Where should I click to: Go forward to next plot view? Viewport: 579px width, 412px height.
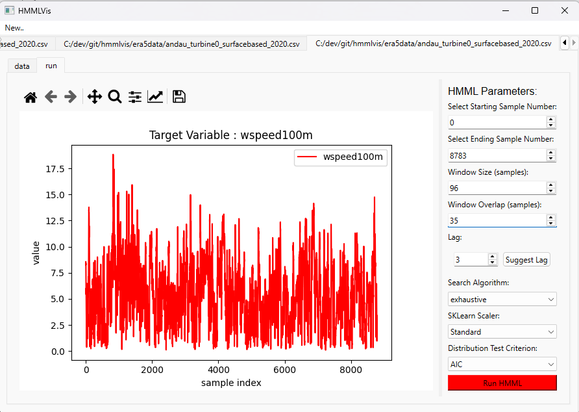(x=70, y=97)
